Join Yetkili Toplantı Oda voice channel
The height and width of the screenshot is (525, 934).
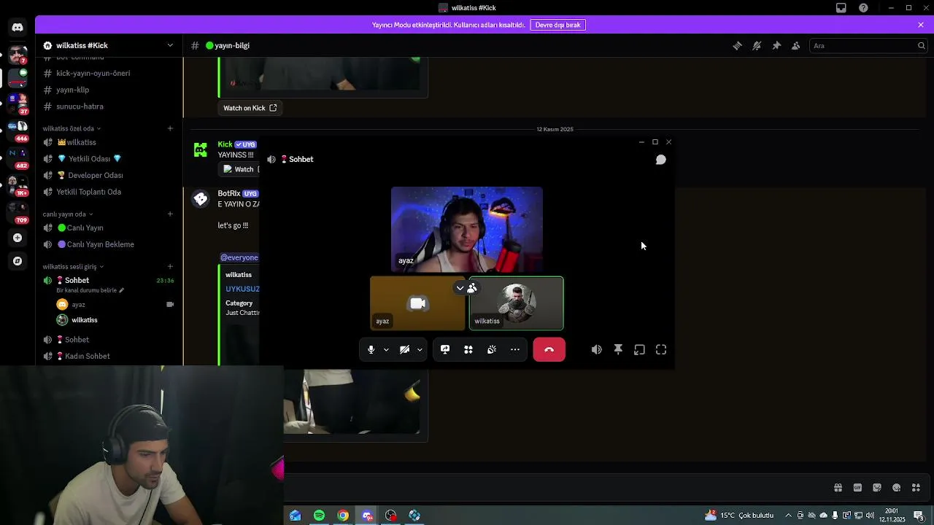87,192
